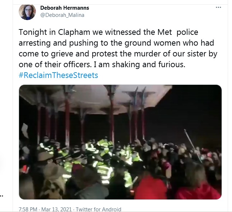Click the word Clapham in the tweet
Image resolution: width=232 pixels, height=212 pixels.
[74, 32]
